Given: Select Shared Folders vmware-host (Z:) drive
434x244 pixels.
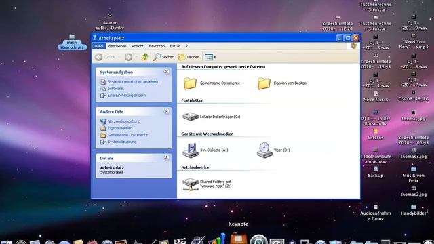Looking at the screenshot, I should click(191, 184).
